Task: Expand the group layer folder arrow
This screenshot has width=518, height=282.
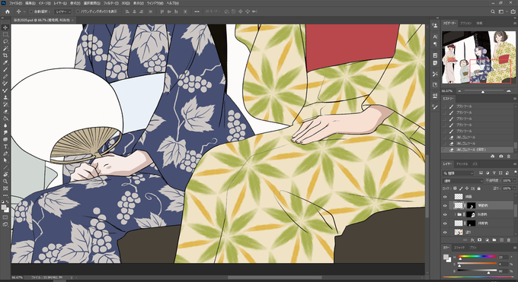Action: click(x=455, y=214)
